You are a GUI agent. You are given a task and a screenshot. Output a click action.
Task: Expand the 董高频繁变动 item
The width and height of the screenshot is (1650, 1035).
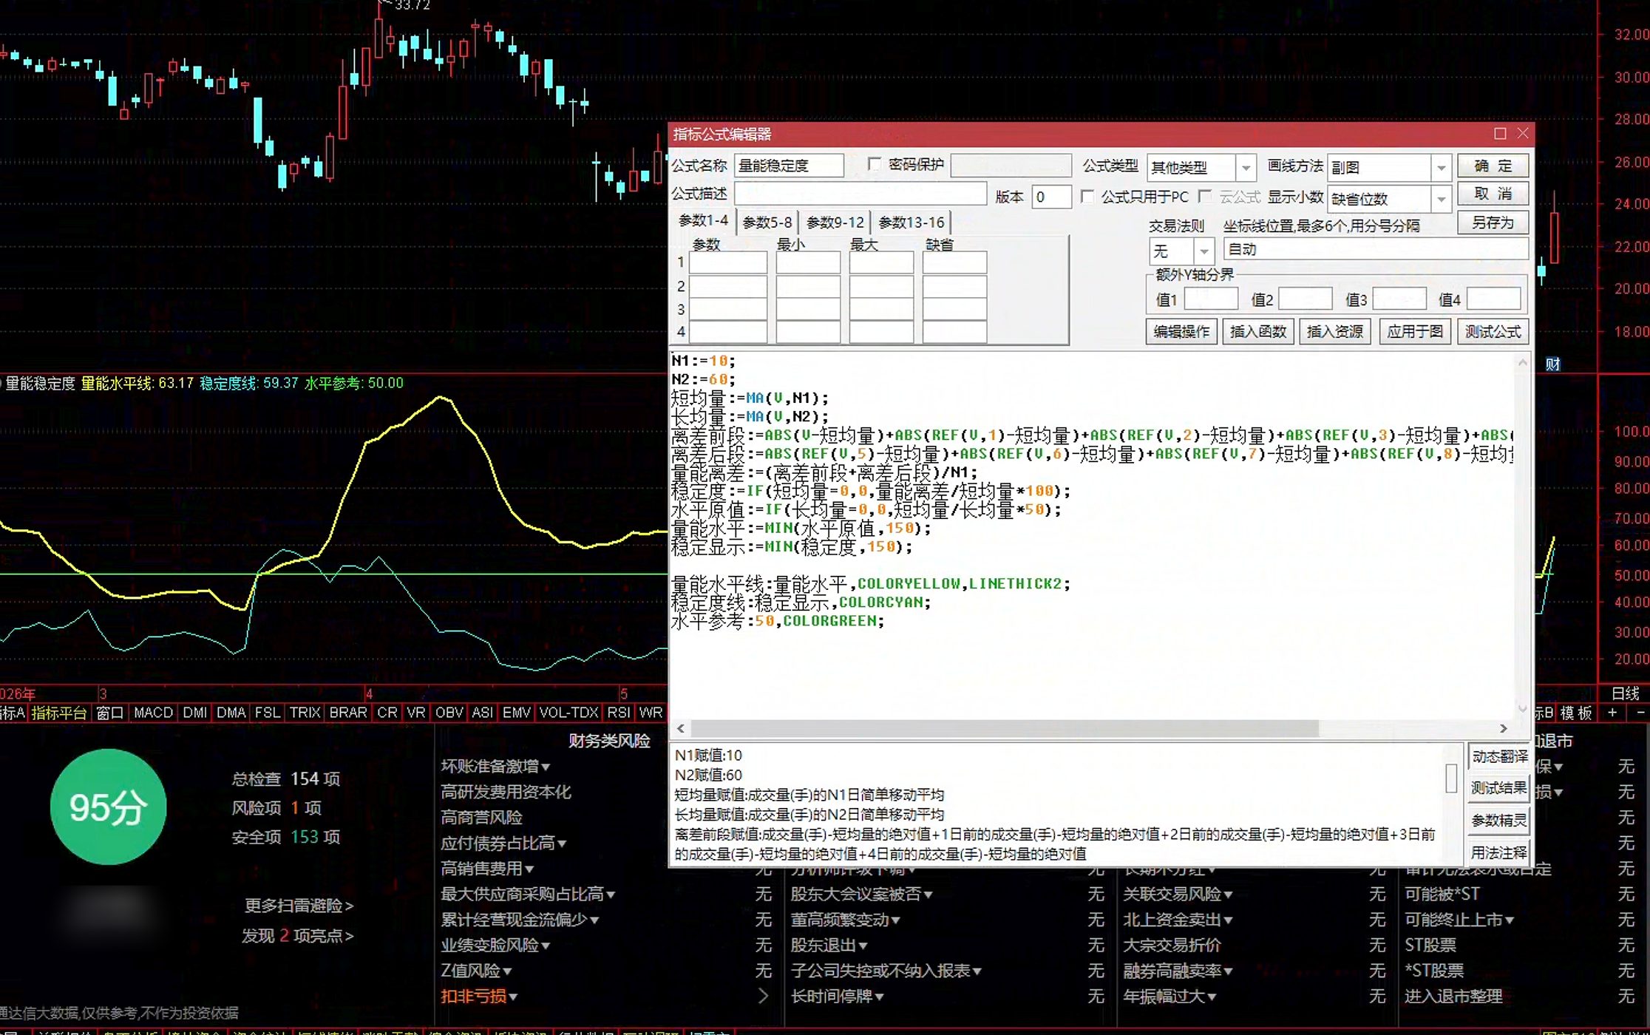[895, 920]
